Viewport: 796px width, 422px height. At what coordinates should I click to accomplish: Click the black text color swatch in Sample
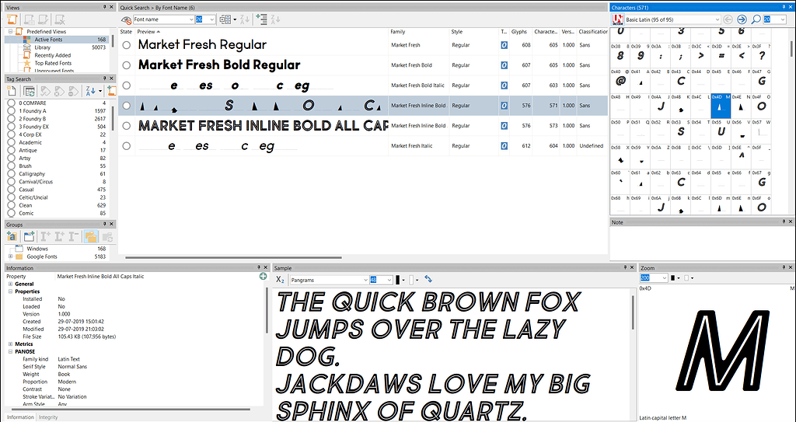point(399,280)
